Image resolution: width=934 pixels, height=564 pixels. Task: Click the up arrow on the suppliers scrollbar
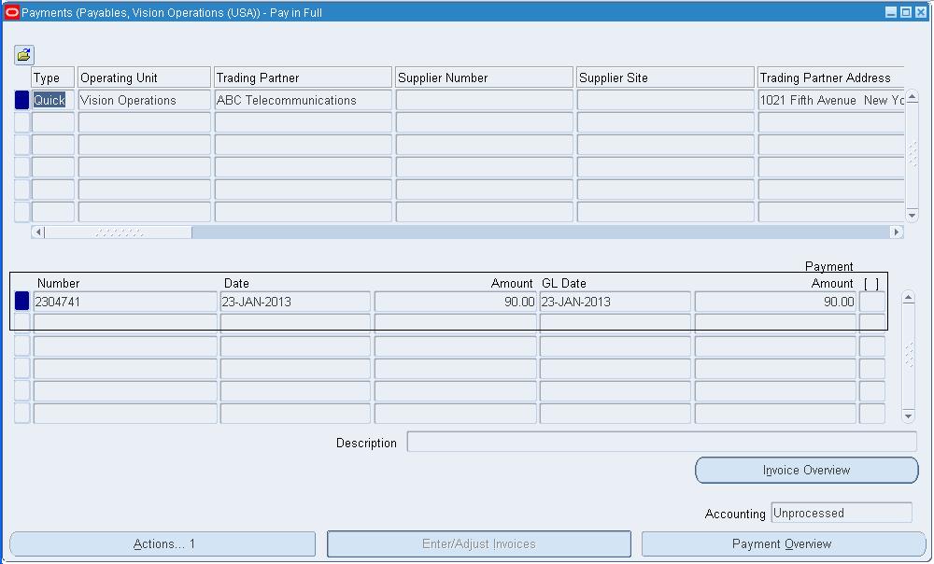911,95
